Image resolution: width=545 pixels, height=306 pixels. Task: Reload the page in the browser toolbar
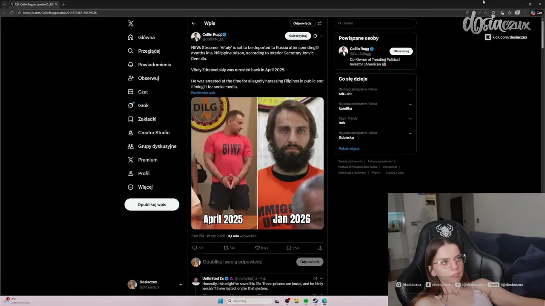pyautogui.click(x=11, y=13)
